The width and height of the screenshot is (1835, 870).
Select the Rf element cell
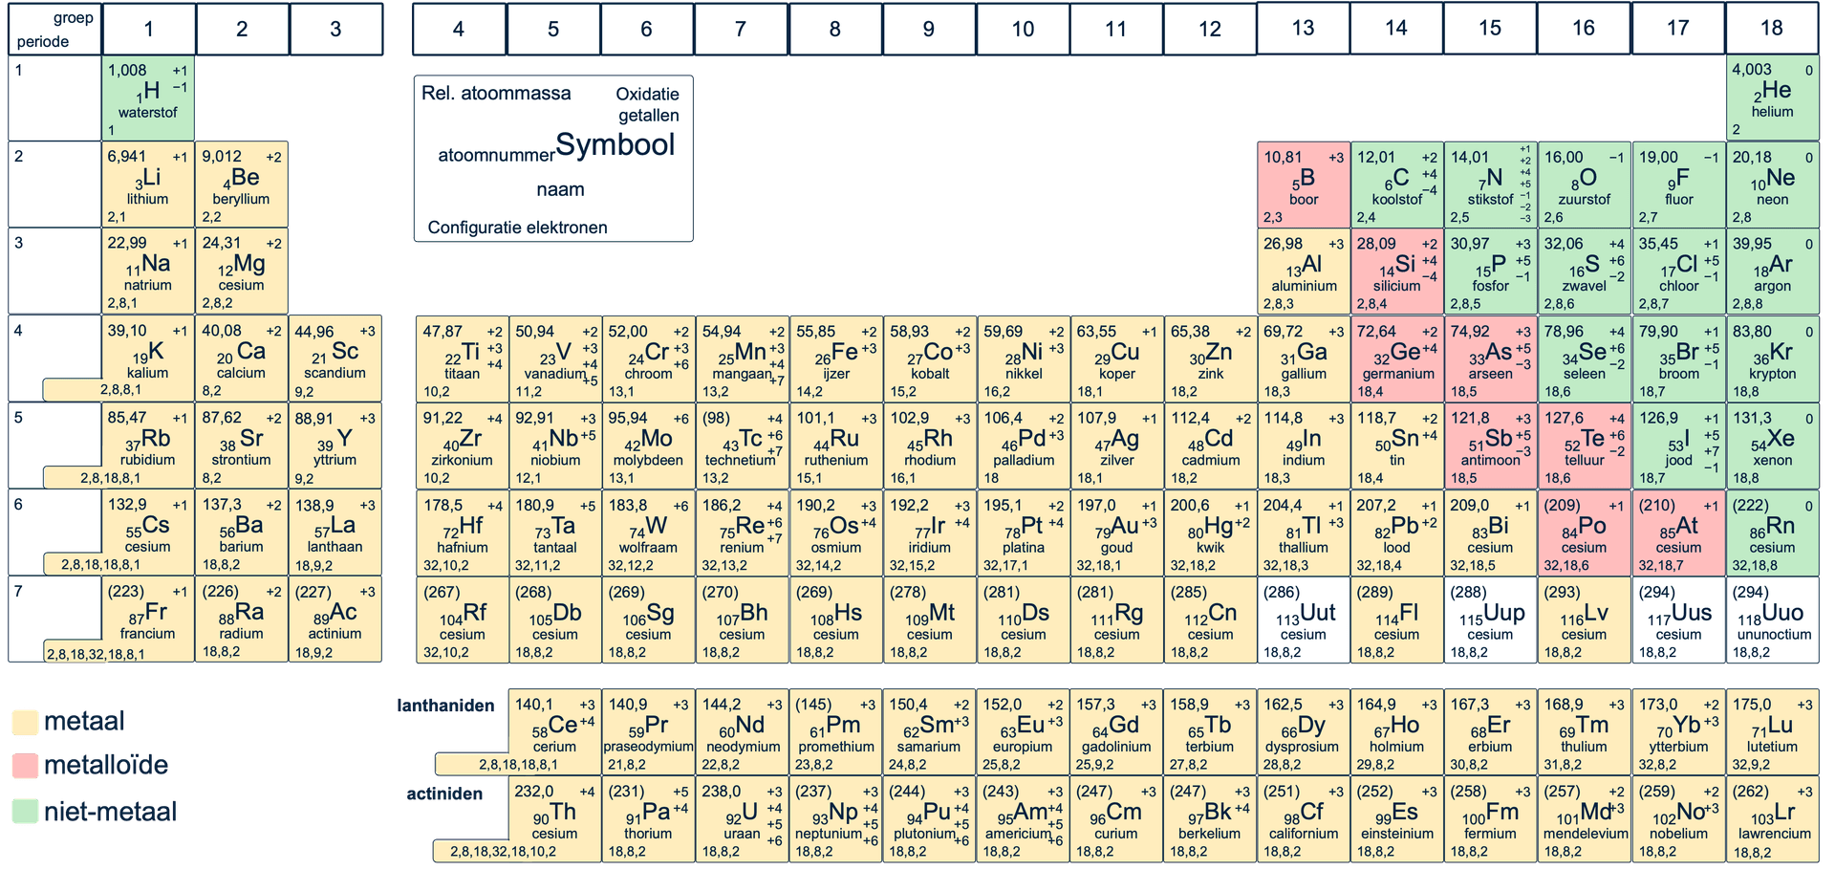pyautogui.click(x=462, y=620)
